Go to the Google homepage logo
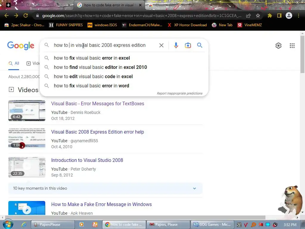This screenshot has width=305, height=229. click(x=21, y=46)
